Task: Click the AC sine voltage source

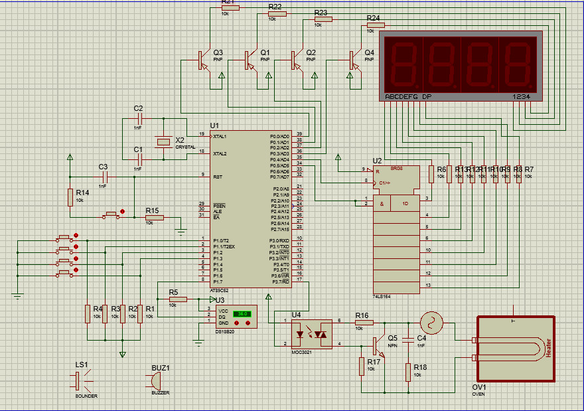Action: click(431, 323)
